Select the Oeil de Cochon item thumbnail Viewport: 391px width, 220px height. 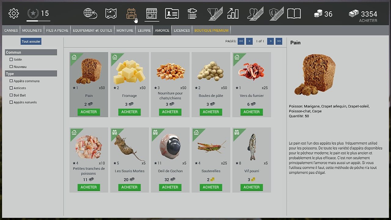click(170, 146)
